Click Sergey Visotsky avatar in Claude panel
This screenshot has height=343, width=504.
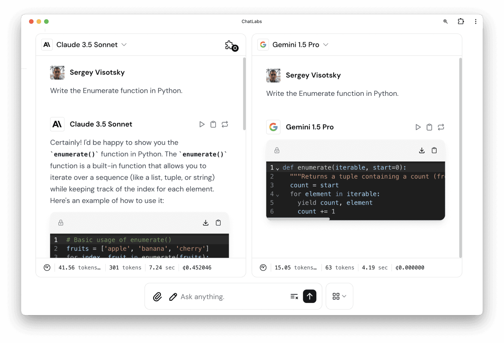pos(57,72)
